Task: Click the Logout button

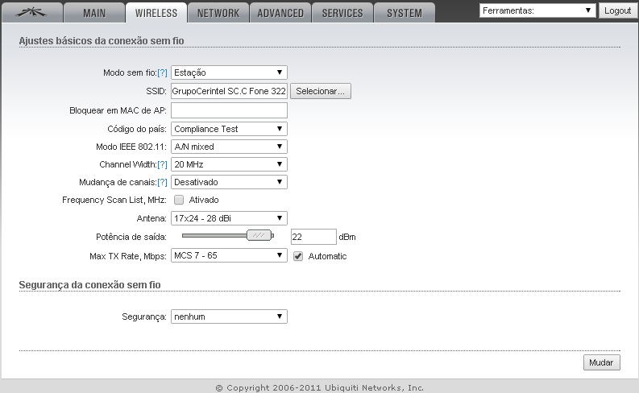Action: click(617, 10)
